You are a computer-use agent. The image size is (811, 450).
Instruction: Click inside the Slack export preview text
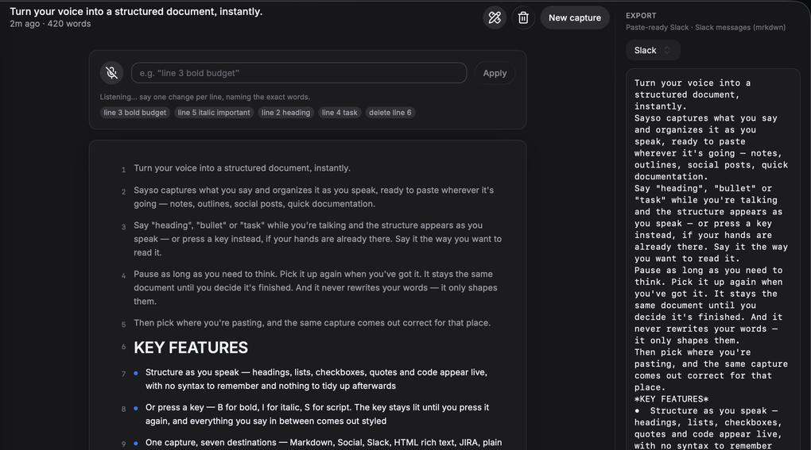point(712,259)
